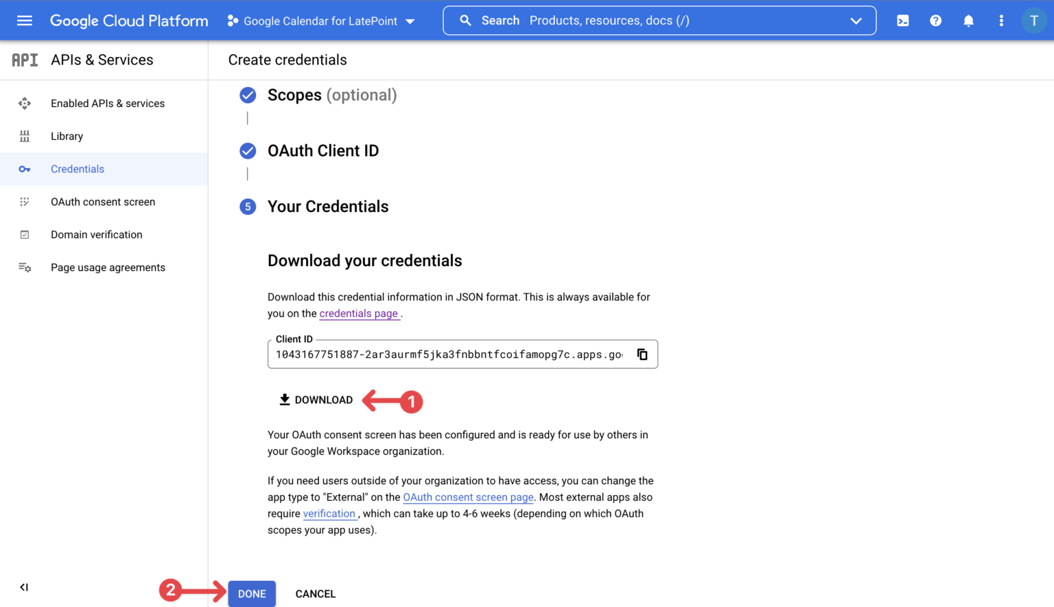Click DOWNLOAD to get credentials JSON
1054x607 pixels.
tap(316, 399)
